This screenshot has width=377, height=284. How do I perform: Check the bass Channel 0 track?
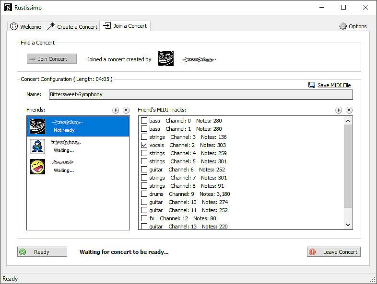(x=144, y=121)
